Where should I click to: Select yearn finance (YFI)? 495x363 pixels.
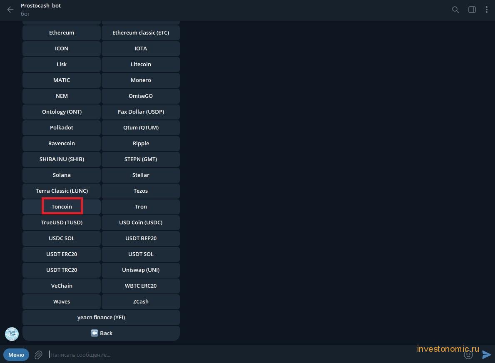pos(101,318)
